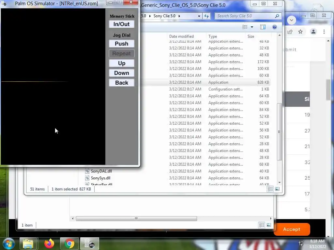Switch front Explorer window to details view icon

coord(270,189)
